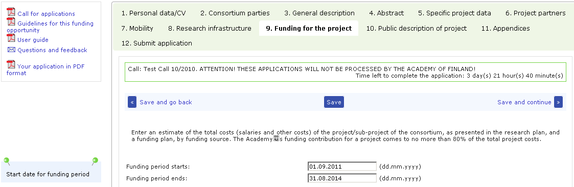574x187 pixels.
Task: Open the 1. Personal data/CV tab
Action: click(154, 13)
